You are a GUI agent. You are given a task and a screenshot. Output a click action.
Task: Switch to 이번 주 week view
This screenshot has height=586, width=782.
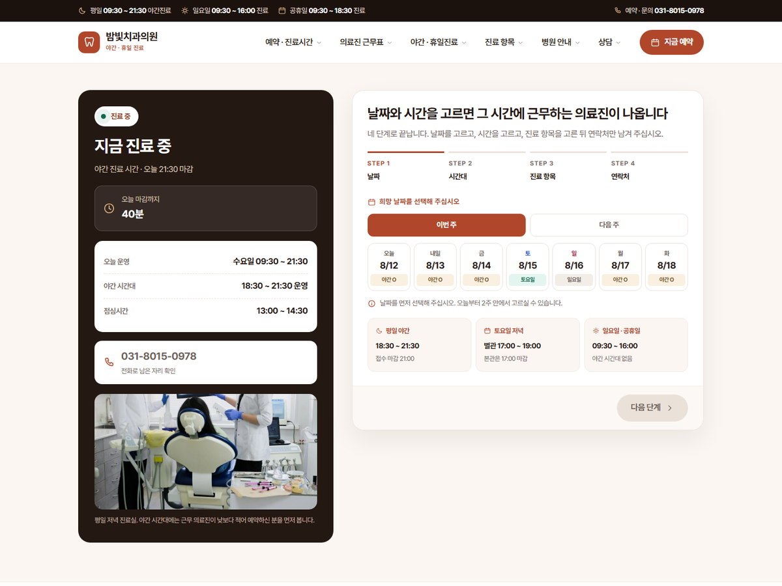coord(446,225)
